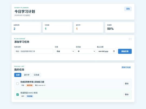This screenshot has height=109, width=146.
Task: Click the 全部任务 stat card
Action: coord(26,27)
